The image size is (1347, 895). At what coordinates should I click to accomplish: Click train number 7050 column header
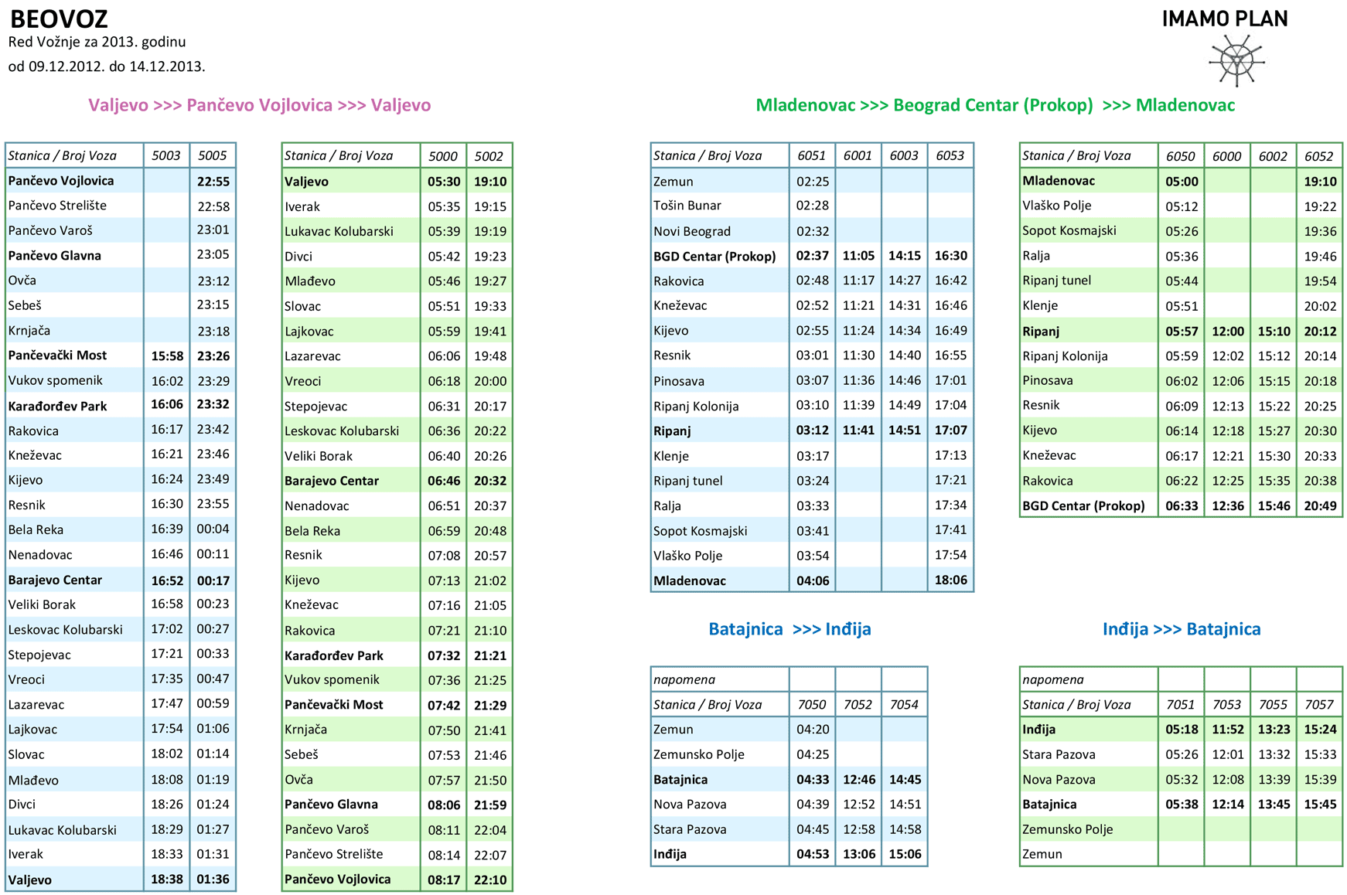pyautogui.click(x=812, y=704)
